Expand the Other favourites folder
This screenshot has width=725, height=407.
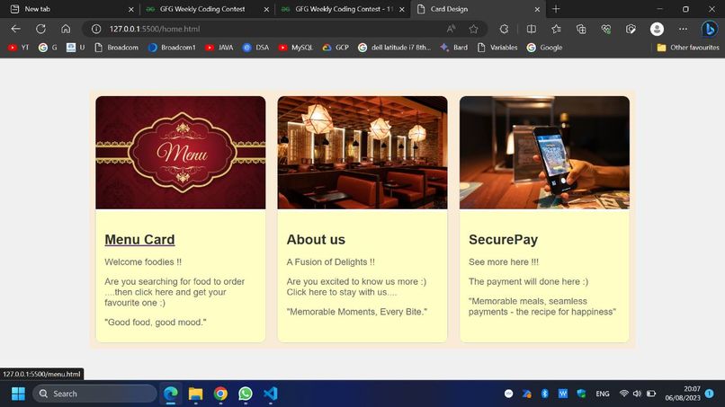click(x=688, y=48)
